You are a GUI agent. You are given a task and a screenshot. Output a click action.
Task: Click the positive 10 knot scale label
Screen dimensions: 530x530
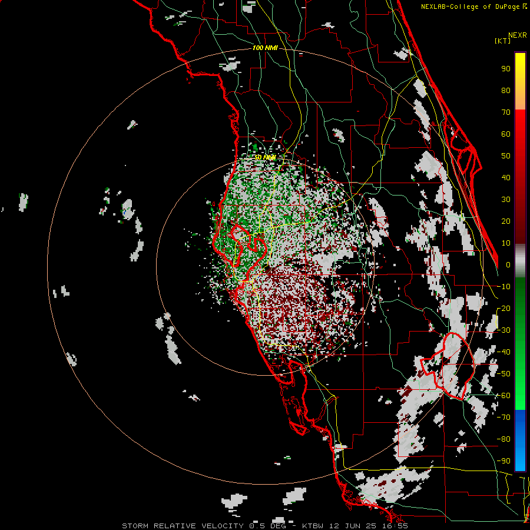click(x=506, y=243)
